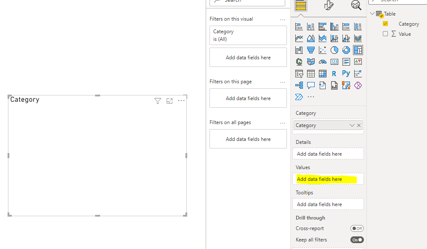Add a map globe visual
The image size is (427, 249).
coord(299,62)
